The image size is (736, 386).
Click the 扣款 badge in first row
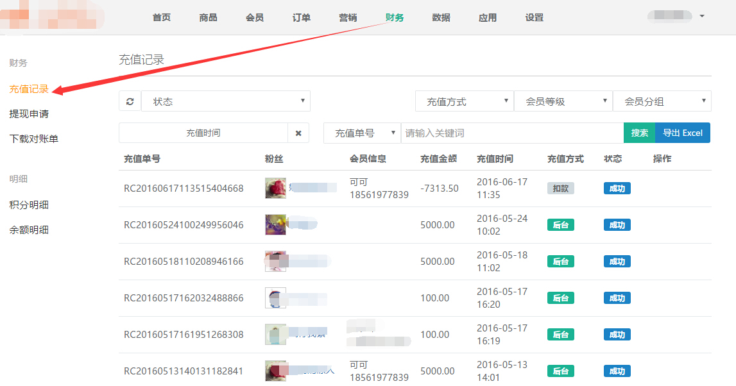click(x=560, y=189)
